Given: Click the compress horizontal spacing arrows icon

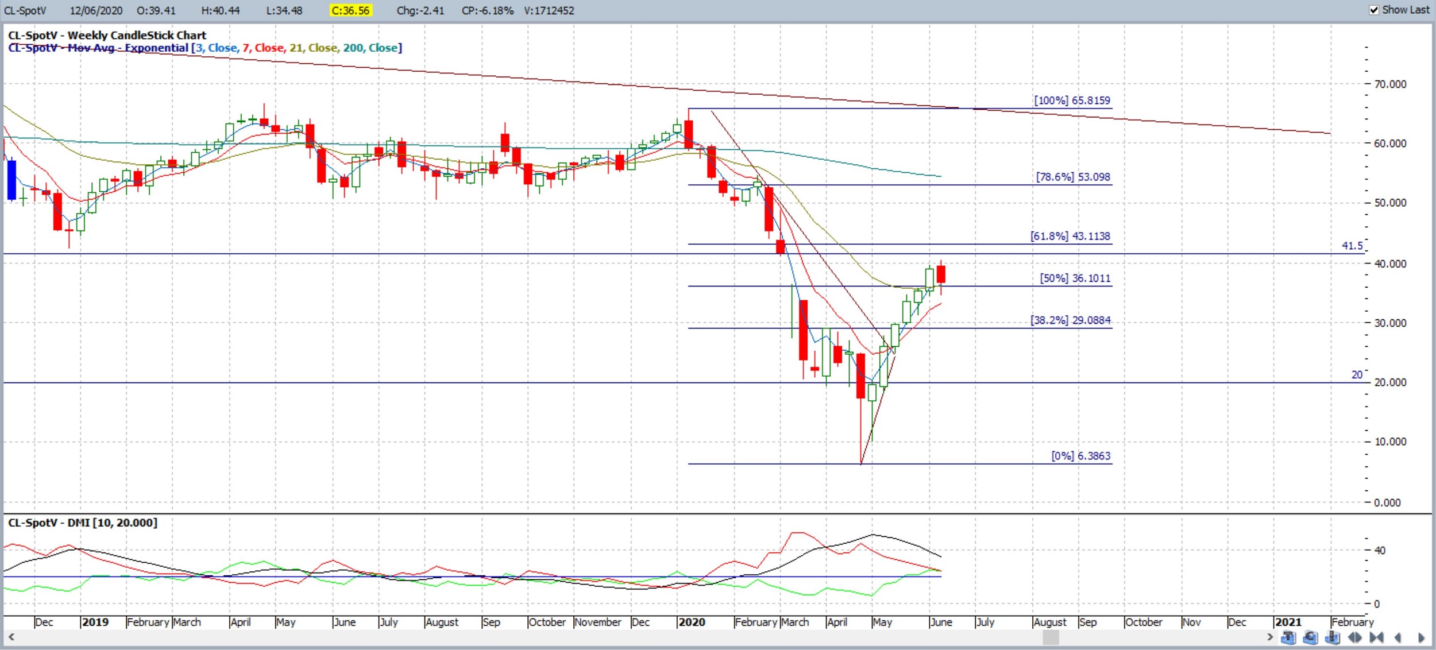Looking at the screenshot, I should click(1376, 637).
